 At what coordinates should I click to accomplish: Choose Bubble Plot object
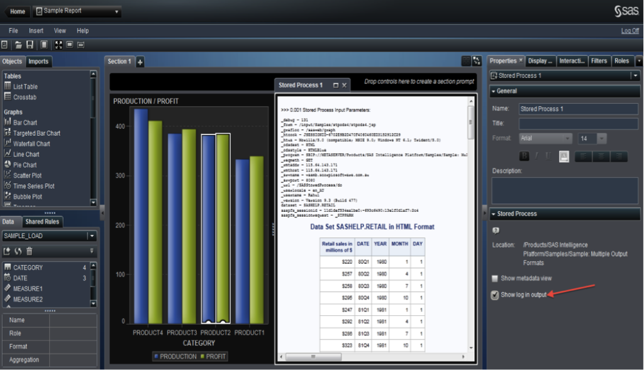pos(28,197)
